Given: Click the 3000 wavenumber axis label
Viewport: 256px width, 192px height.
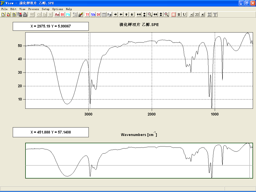Looking at the screenshot, I should 88,114.
